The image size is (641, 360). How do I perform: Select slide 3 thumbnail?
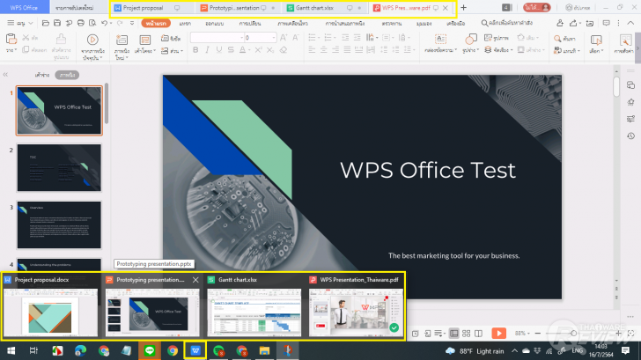point(59,224)
